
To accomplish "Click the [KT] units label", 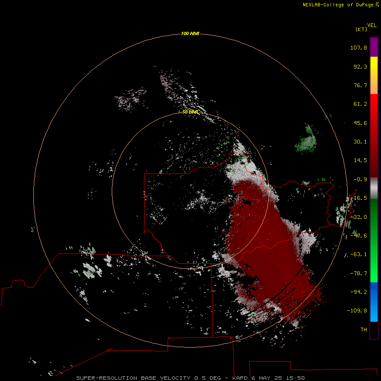I will [x=362, y=29].
